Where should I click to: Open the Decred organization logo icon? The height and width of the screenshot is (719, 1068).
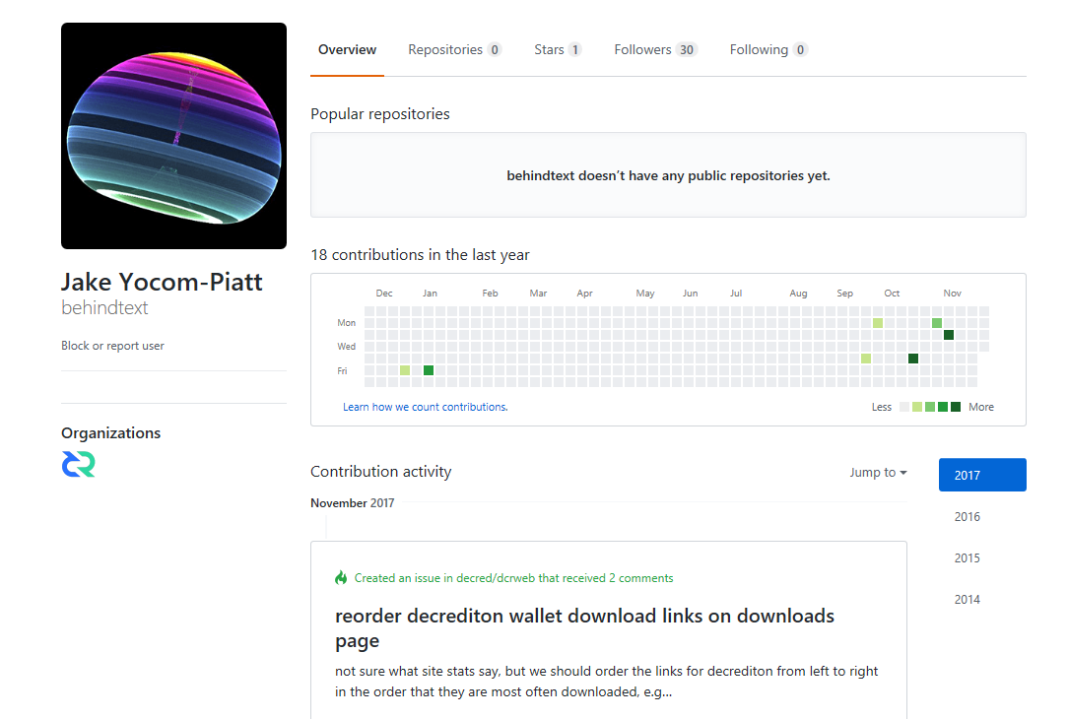click(x=79, y=464)
